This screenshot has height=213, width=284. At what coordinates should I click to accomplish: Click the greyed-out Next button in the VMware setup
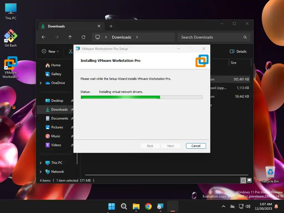click(x=171, y=146)
